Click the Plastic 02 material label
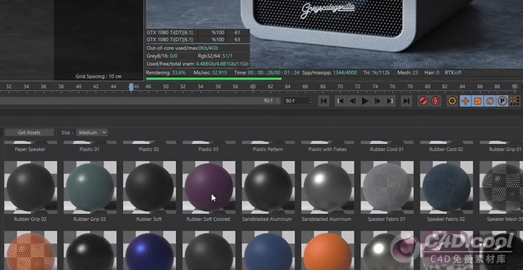 pos(149,149)
